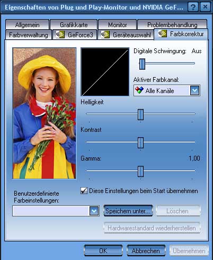Screen dimensions: 213x260
Task: Open the Geräteauswahl tab
Action: tap(126, 35)
